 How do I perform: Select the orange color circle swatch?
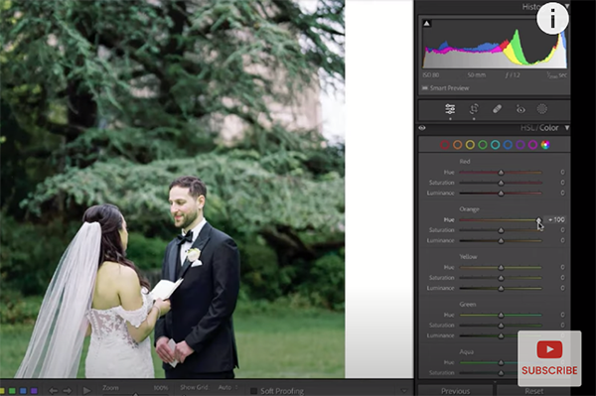(457, 145)
